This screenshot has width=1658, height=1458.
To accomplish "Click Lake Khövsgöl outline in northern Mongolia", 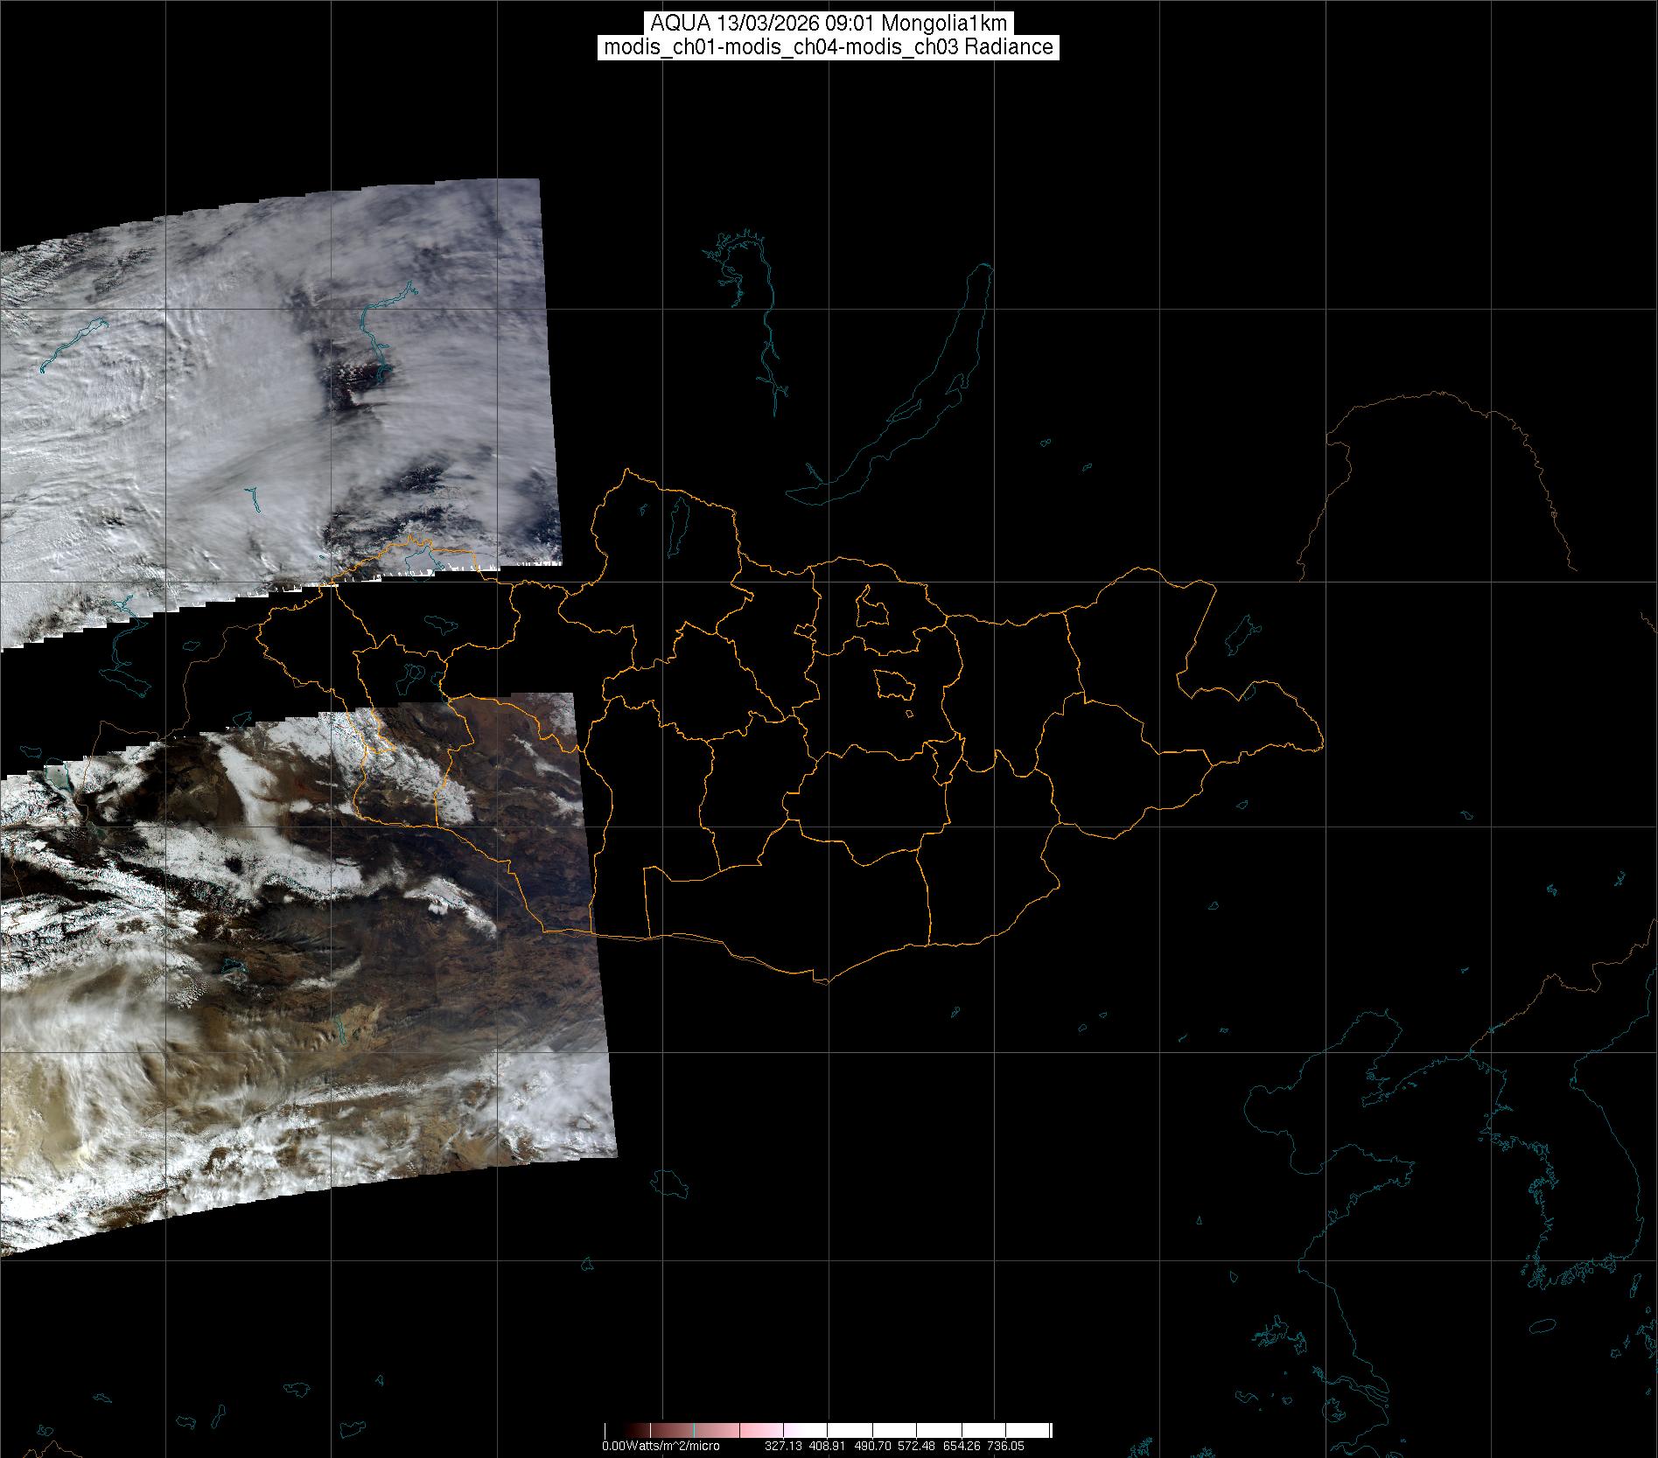I will pyautogui.click(x=677, y=525).
